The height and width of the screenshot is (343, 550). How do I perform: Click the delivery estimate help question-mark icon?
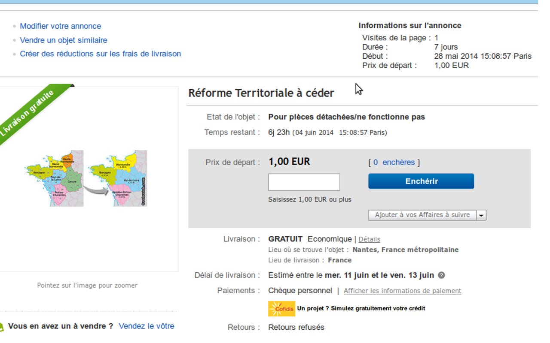tap(441, 275)
